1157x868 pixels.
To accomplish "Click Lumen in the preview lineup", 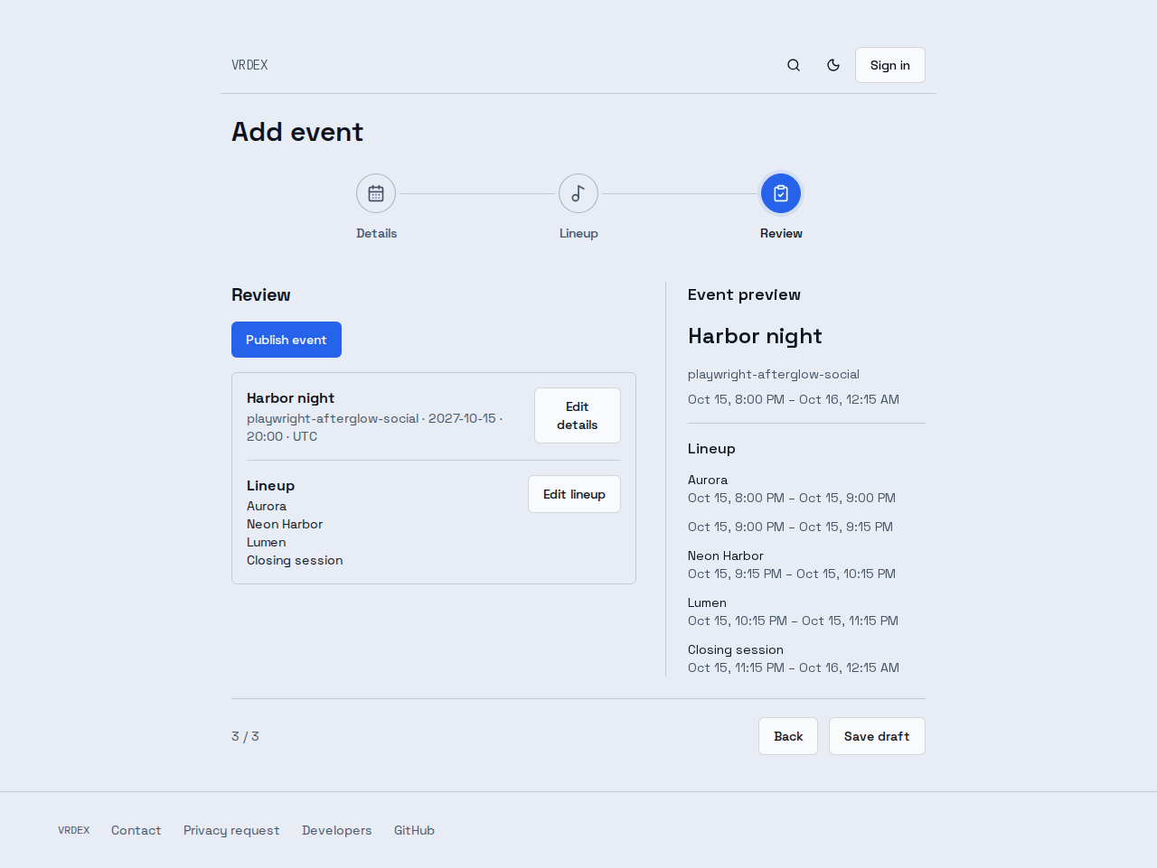I will coord(707,602).
